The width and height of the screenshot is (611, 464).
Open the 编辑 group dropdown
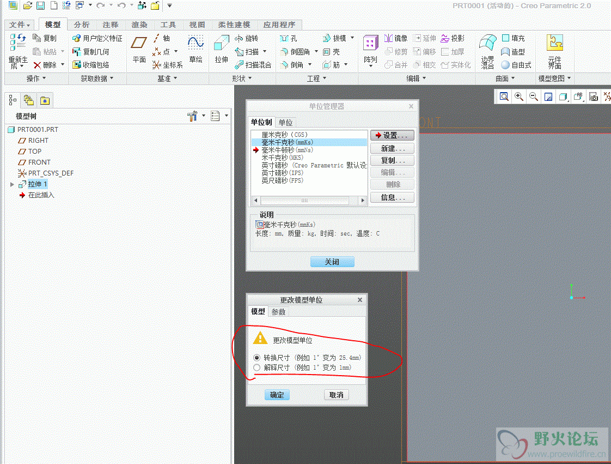click(x=416, y=79)
